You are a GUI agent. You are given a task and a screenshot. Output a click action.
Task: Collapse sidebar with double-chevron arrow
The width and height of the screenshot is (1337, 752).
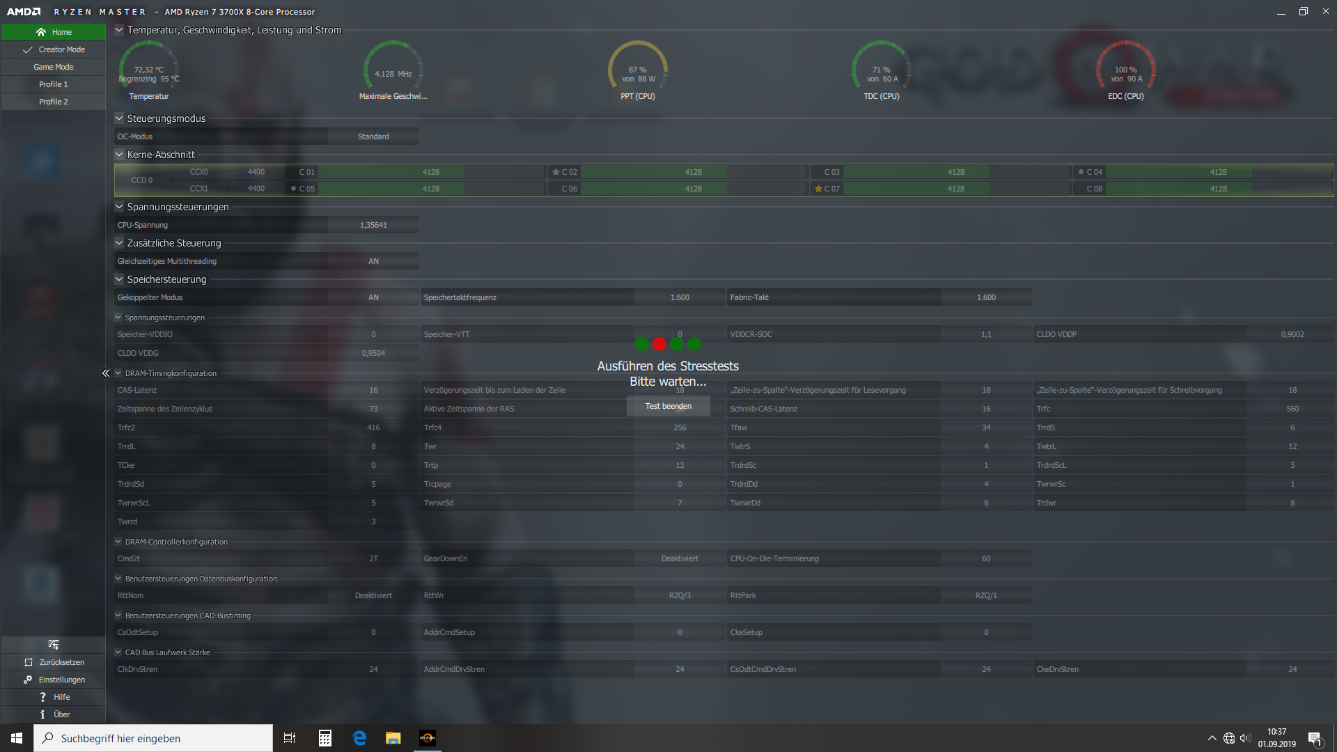106,373
